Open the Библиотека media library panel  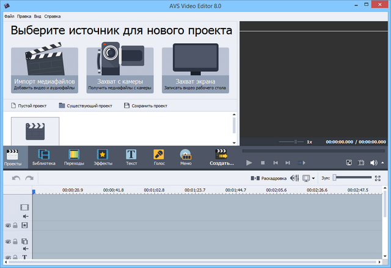pos(44,157)
